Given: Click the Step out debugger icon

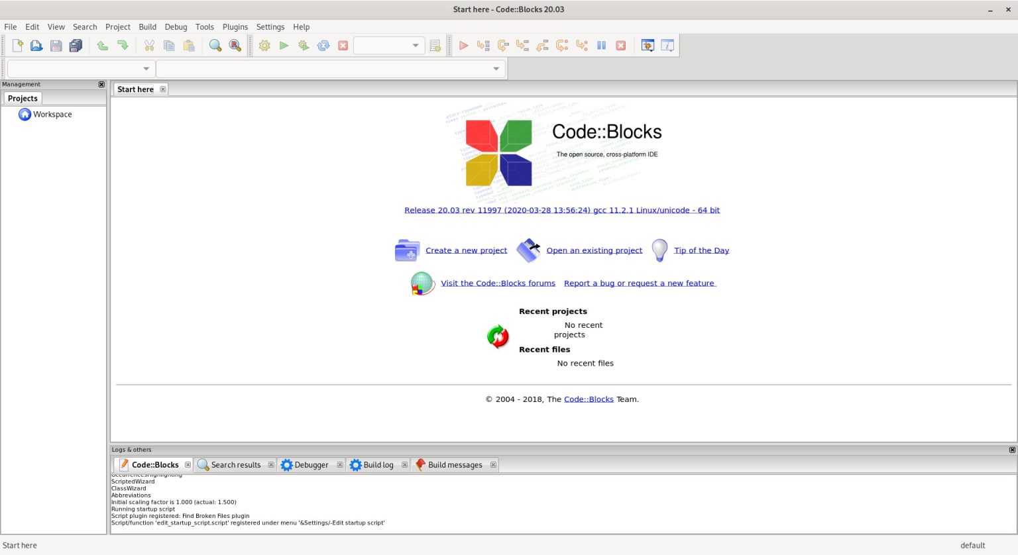Looking at the screenshot, I should pyautogui.click(x=542, y=46).
